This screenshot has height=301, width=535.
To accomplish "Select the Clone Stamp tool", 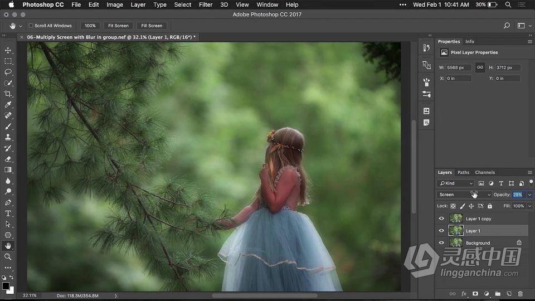I will (x=8, y=137).
